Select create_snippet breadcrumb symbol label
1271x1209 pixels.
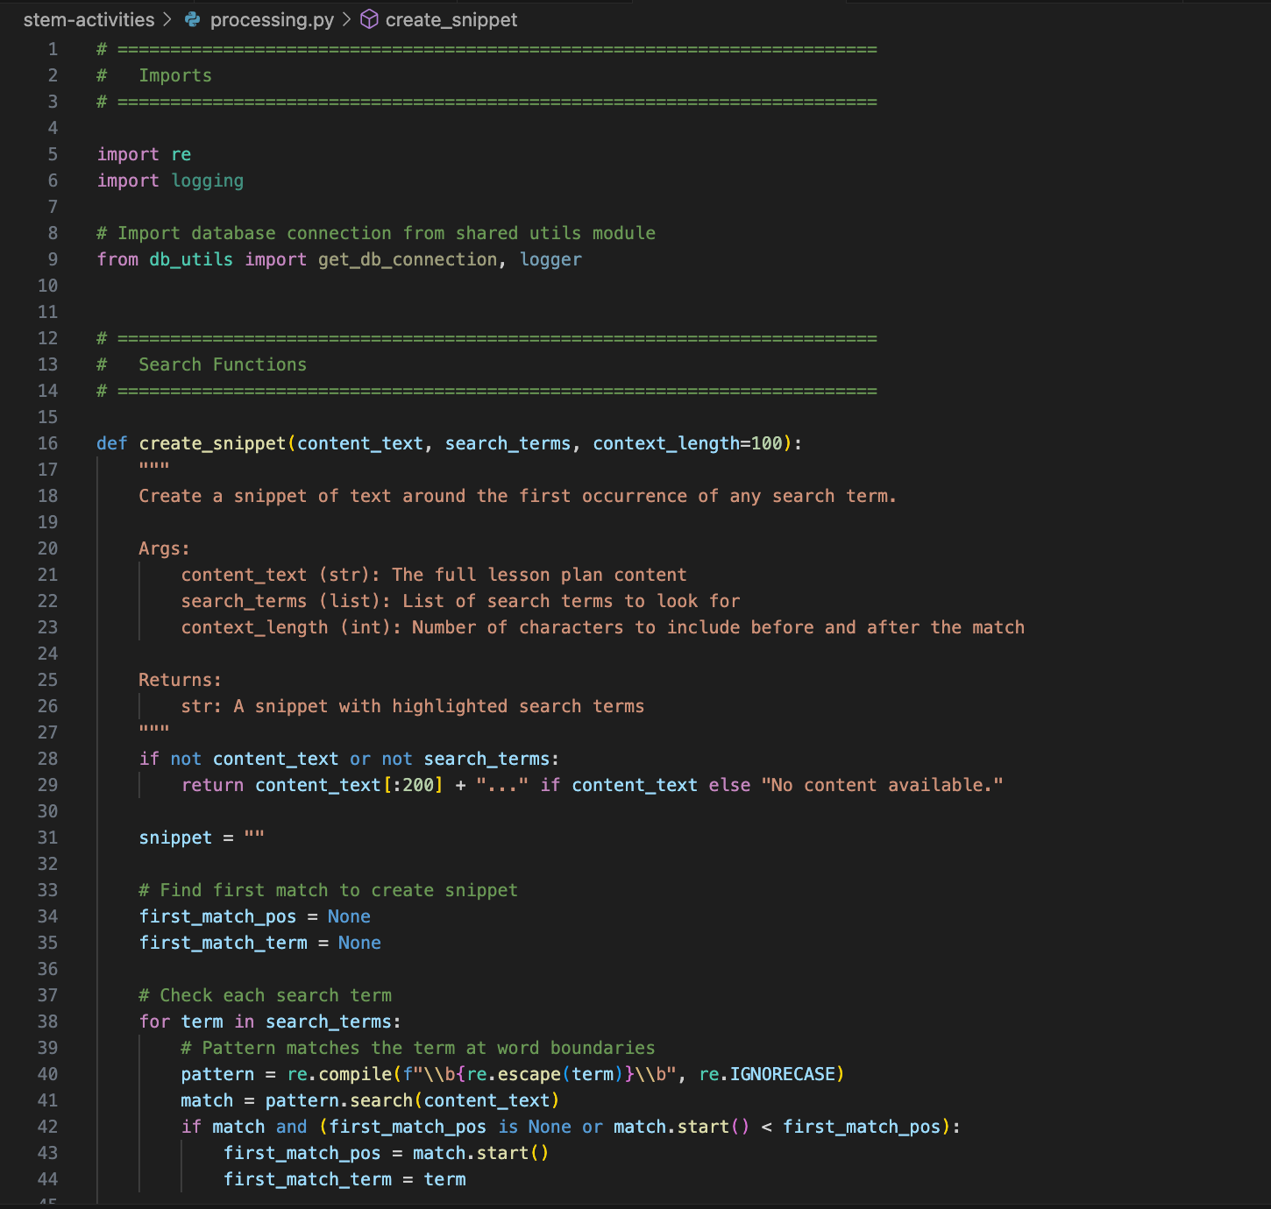451,19
